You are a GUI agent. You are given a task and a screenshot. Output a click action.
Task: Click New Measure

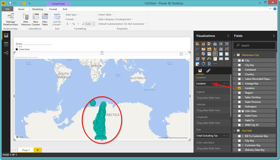(x=26, y=19)
